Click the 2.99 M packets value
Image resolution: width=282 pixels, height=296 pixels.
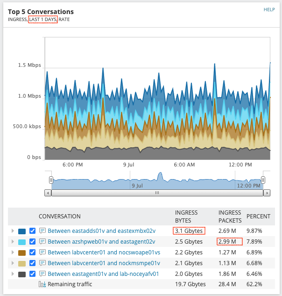[227, 242]
